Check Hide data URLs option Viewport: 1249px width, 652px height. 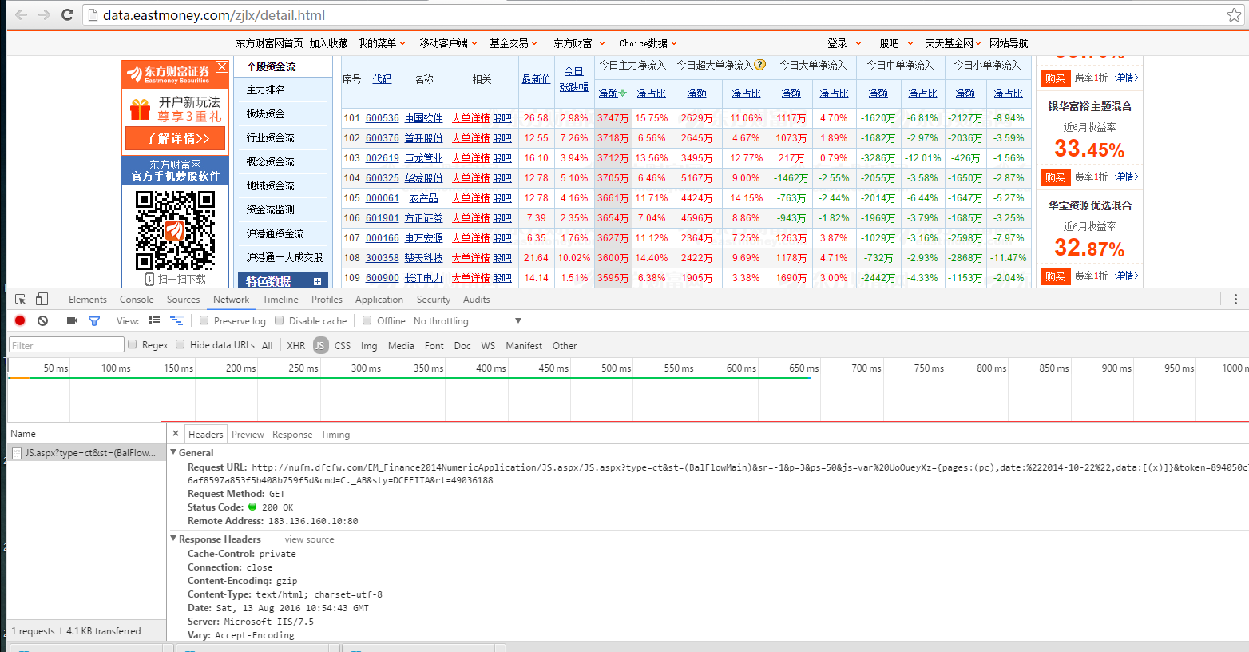click(x=180, y=344)
